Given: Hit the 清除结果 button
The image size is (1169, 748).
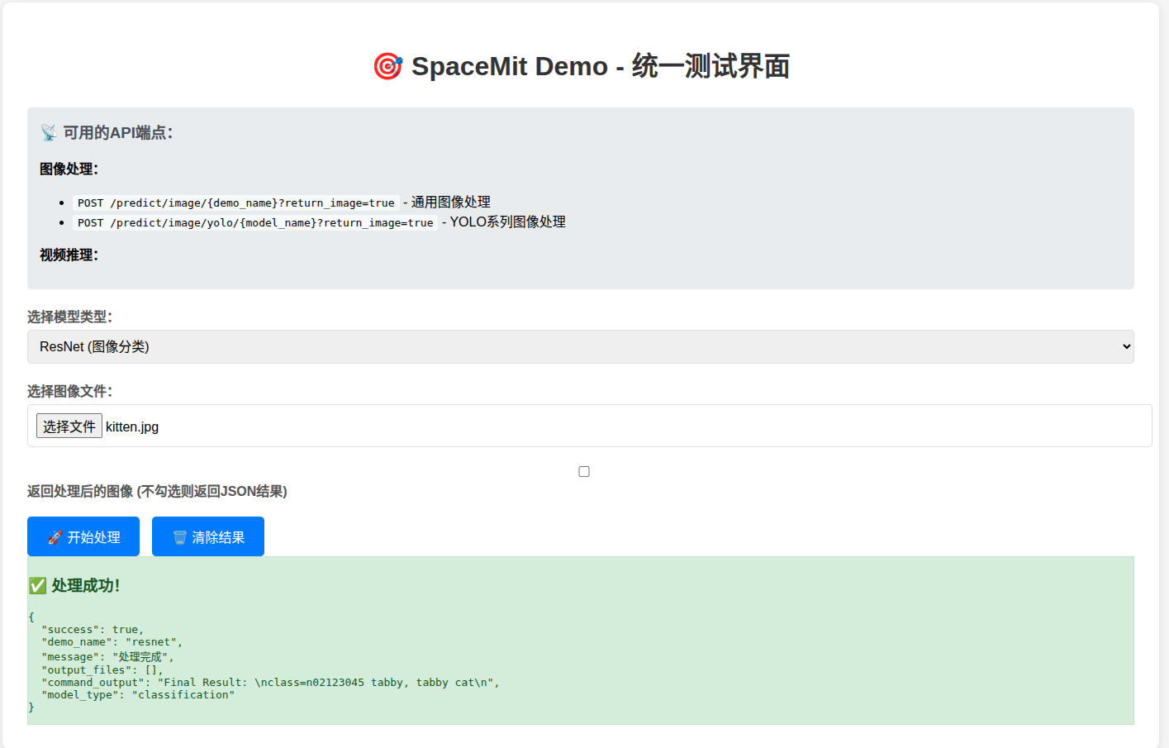Looking at the screenshot, I should [x=208, y=537].
